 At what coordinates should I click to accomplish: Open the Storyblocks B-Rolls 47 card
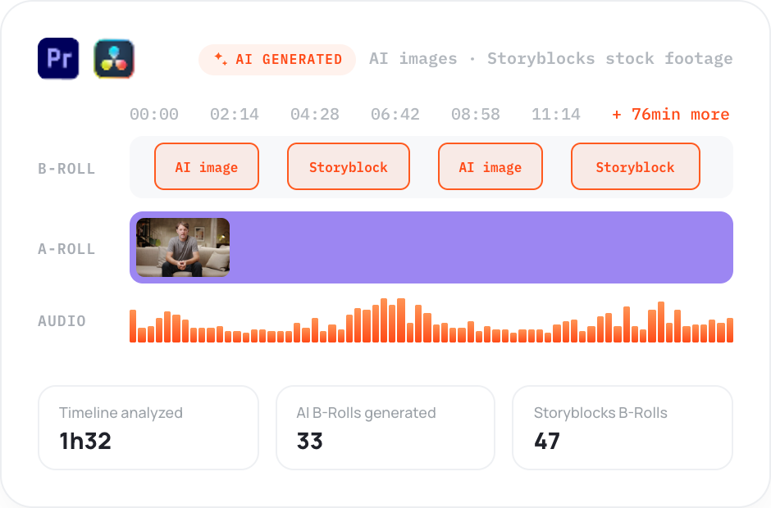[623, 428]
